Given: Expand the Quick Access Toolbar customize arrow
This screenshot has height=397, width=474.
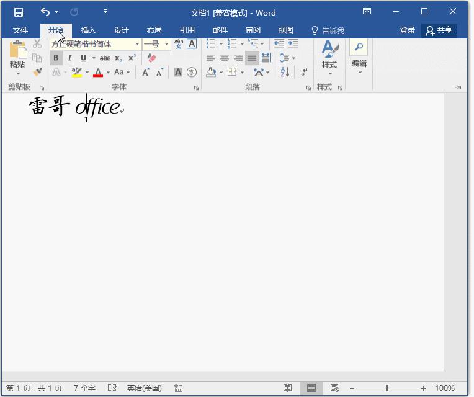Looking at the screenshot, I should point(105,12).
